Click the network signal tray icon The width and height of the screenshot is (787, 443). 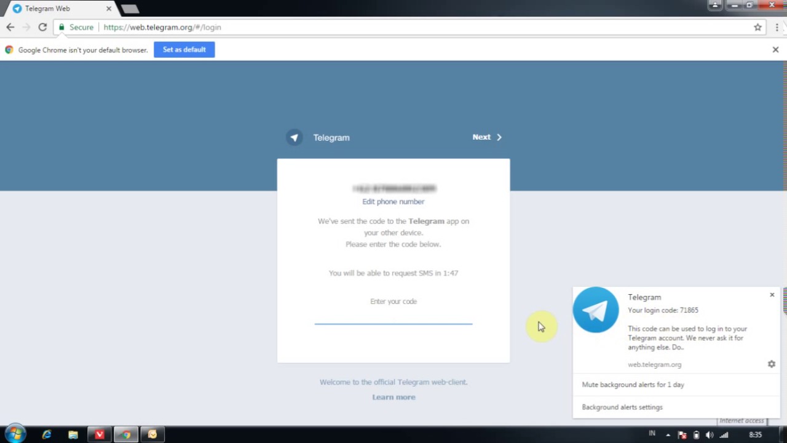coord(724,435)
